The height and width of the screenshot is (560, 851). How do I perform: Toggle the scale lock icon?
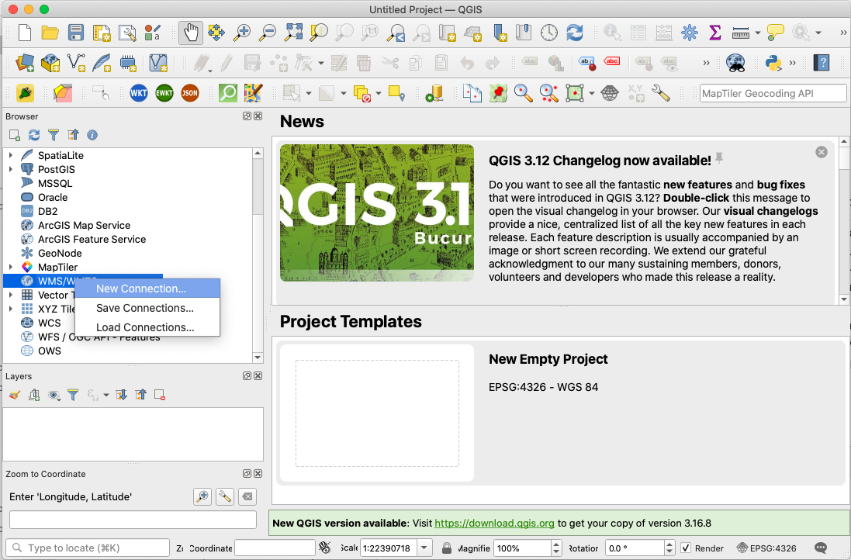(x=447, y=548)
